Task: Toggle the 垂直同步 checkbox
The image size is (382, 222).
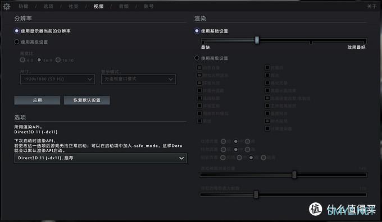Action: (267, 113)
